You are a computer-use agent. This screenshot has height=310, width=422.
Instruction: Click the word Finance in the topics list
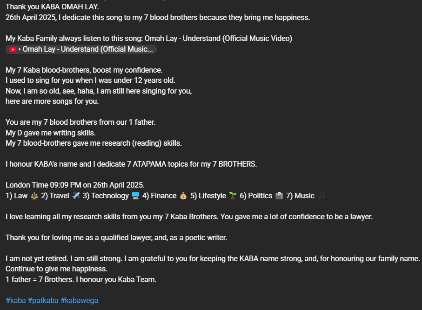(x=163, y=196)
